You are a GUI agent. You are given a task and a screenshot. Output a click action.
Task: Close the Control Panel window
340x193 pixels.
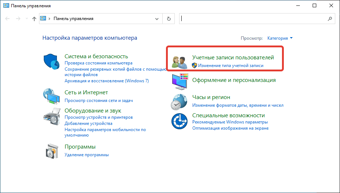[x=331, y=5]
